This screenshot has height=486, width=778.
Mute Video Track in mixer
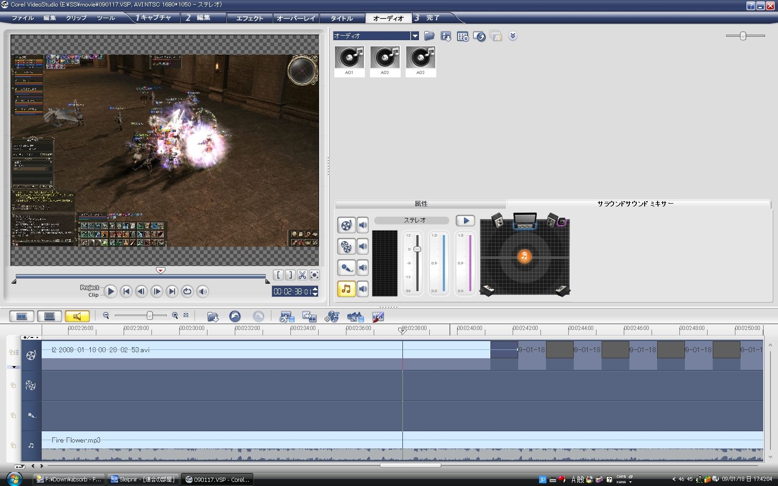363,225
